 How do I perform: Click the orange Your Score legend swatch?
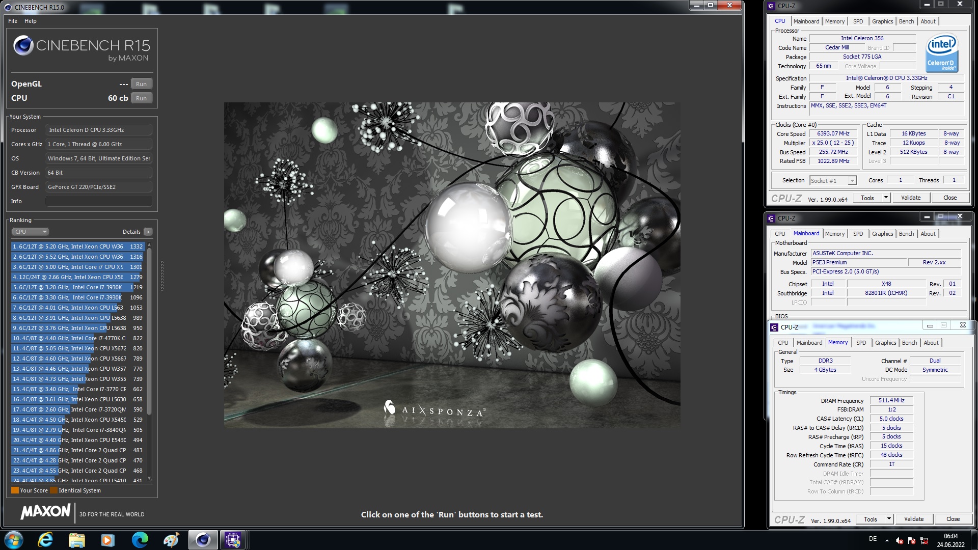click(x=15, y=490)
